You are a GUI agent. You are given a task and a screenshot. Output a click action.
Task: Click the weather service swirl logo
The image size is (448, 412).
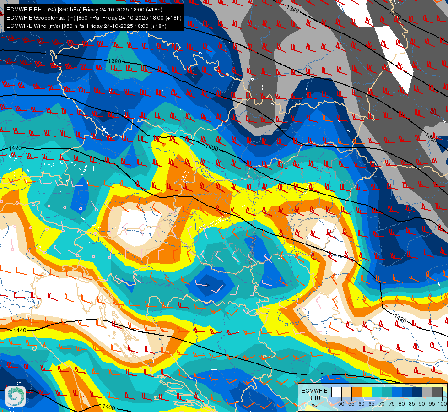coord(16,396)
